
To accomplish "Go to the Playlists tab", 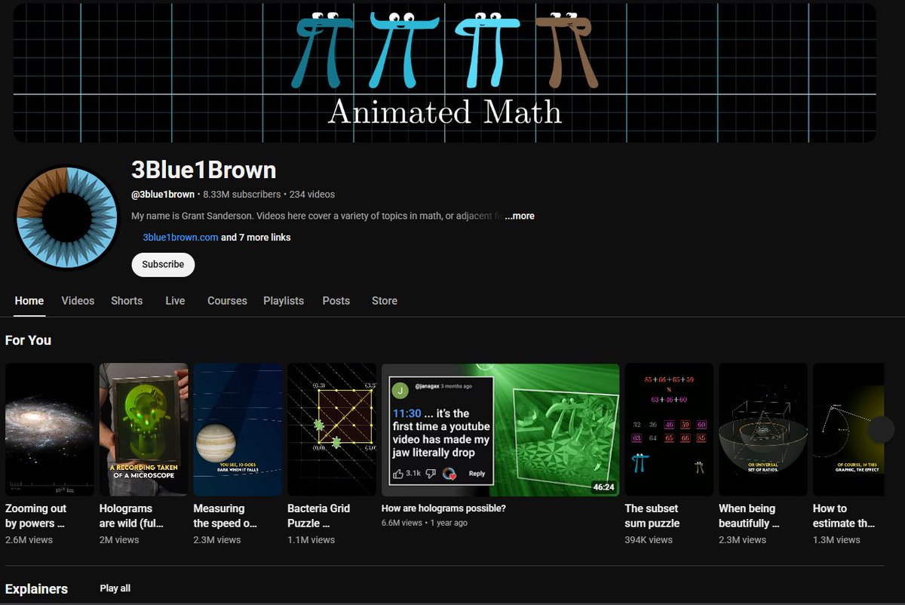I will tap(284, 300).
